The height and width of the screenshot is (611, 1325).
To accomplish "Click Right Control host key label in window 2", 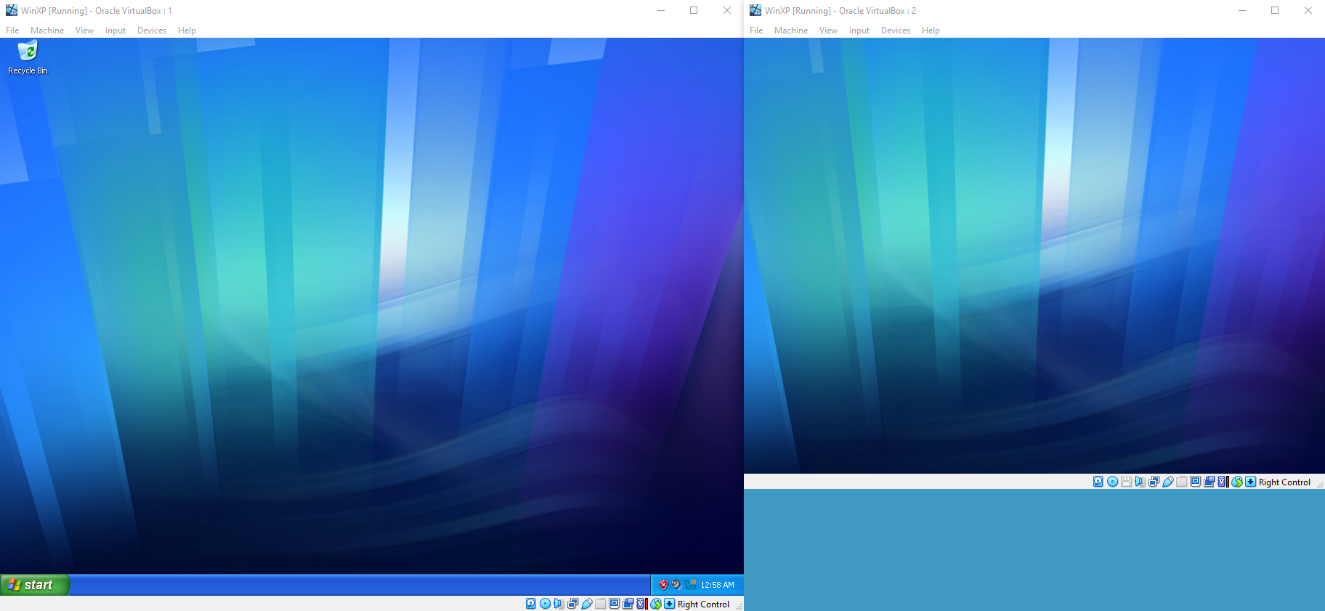I will [x=1284, y=482].
